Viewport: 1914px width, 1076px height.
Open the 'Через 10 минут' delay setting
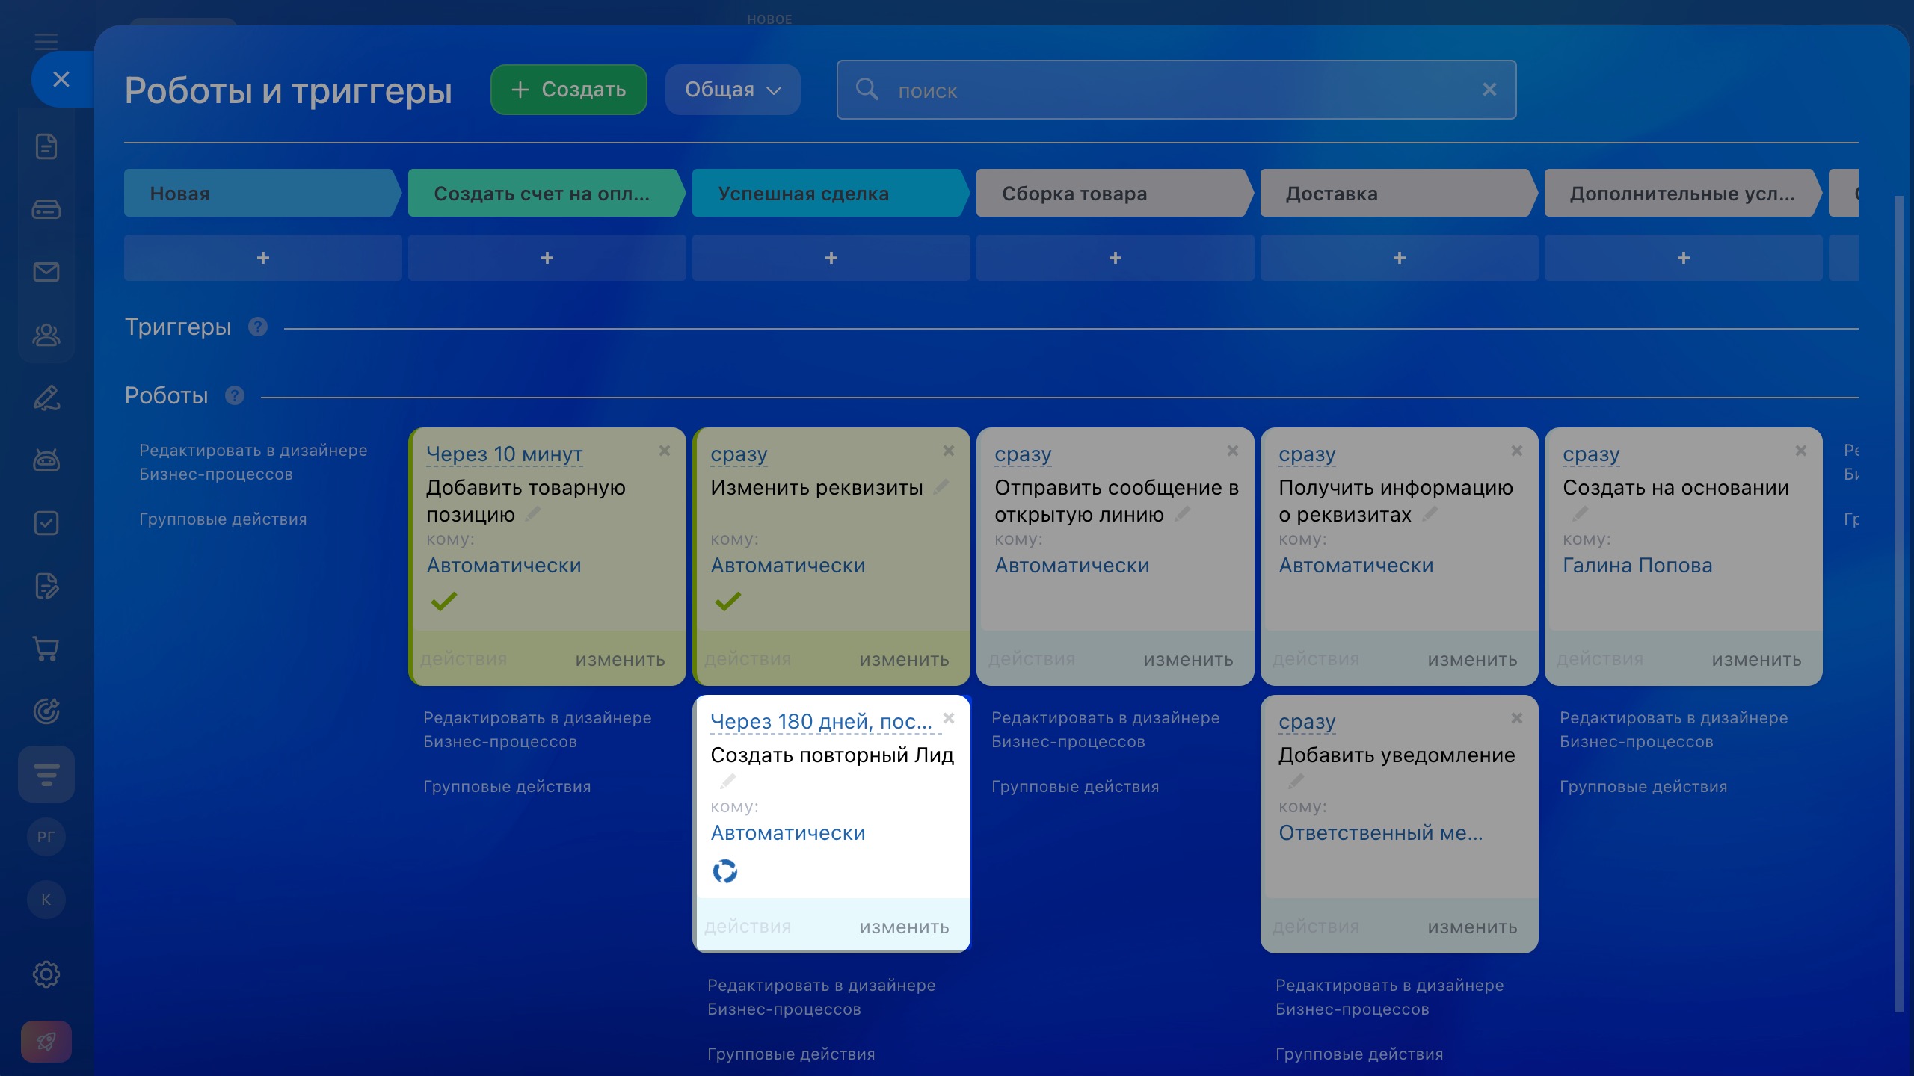505,454
